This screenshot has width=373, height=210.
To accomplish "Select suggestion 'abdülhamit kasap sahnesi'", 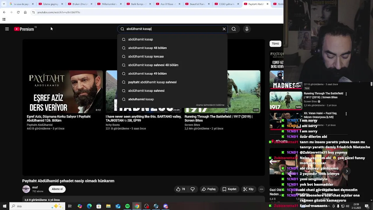I will [x=173, y=91].
